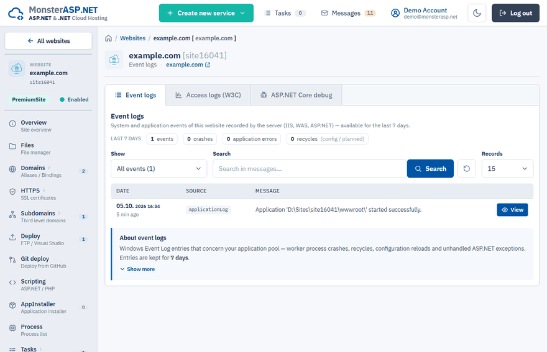Click the Domains globe icon

(12, 169)
